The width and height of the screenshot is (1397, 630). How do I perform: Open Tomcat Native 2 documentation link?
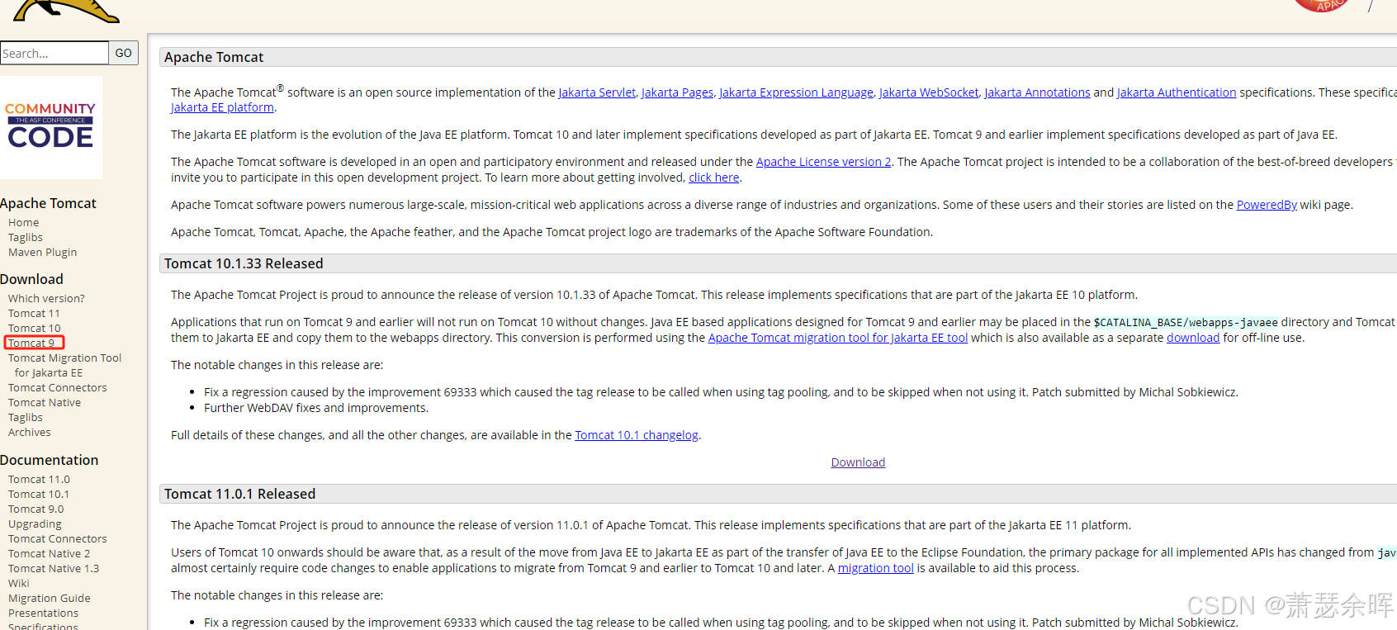point(50,554)
